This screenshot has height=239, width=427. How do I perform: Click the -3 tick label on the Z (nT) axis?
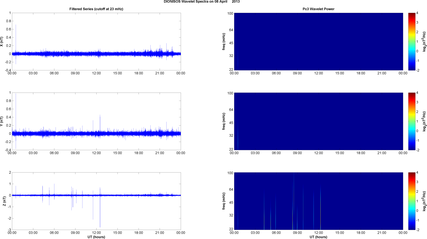pyautogui.click(x=9, y=230)
